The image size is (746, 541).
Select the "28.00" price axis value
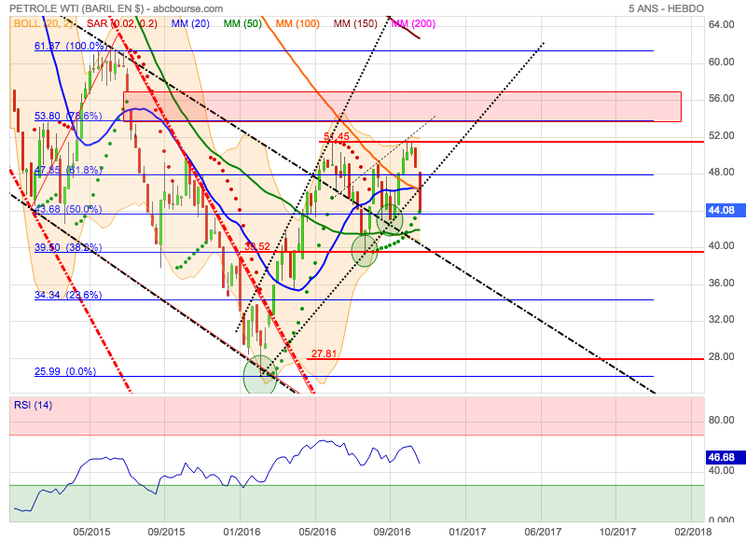721,357
